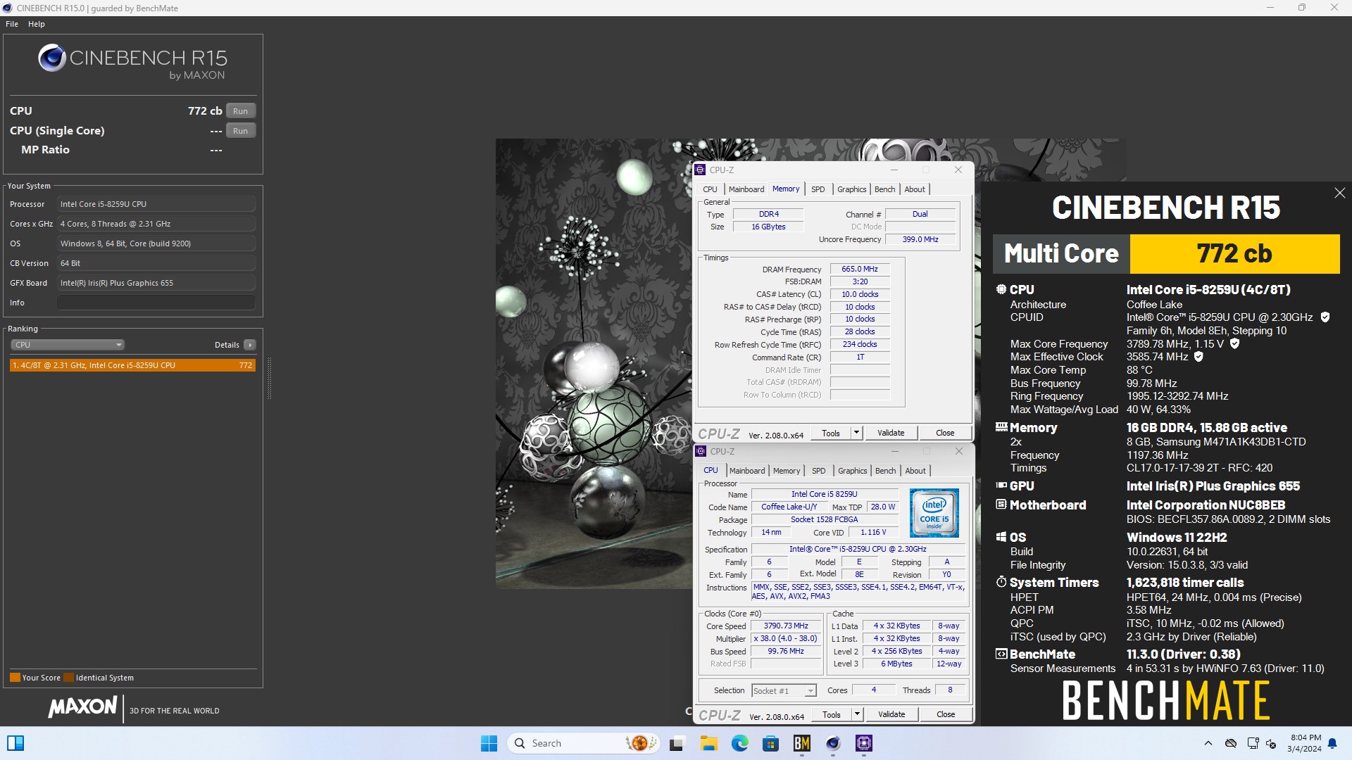Switch to CPU-Z via taskbar icon
This screenshot has width=1352, height=760.
[864, 743]
